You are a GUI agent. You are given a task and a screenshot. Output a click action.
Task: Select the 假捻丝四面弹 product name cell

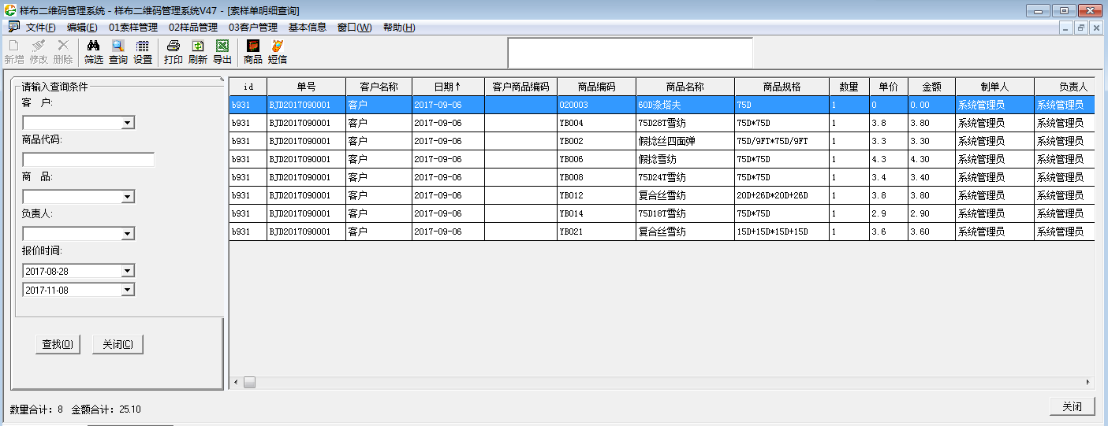[x=685, y=141]
